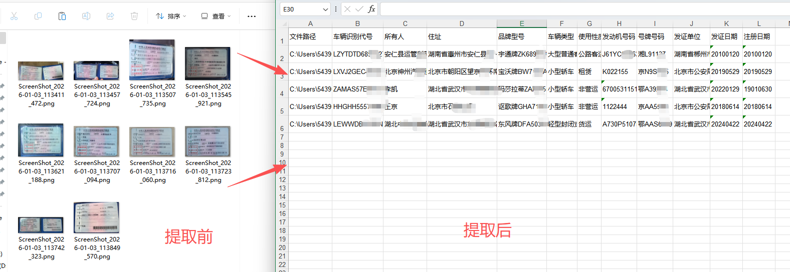Screen dimensions: 790x272
Task: Expand the Name Box dropdown arrow
Action: point(326,9)
